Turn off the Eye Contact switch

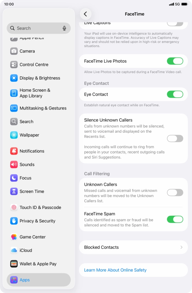point(175,94)
